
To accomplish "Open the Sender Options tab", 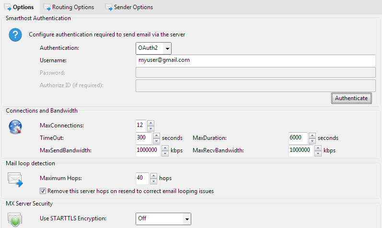I will 133,7.
